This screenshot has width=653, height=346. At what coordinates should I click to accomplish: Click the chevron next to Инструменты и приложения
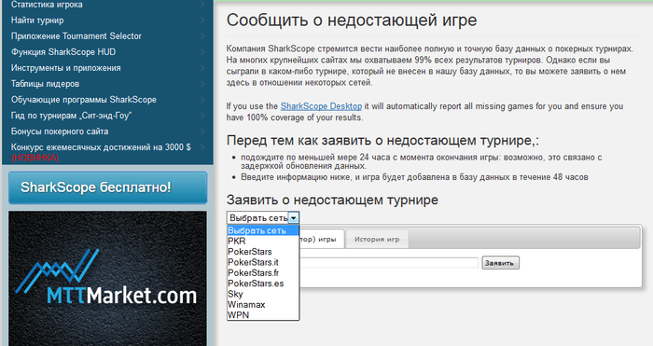click(202, 67)
